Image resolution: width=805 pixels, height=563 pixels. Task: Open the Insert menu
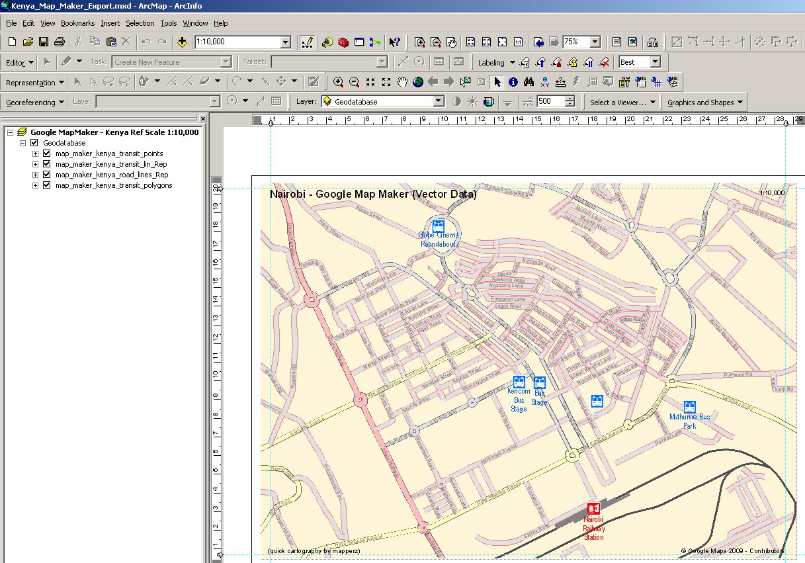tap(110, 23)
